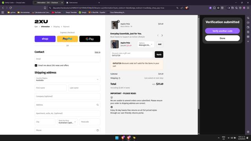Click the bookmark icon beside the address bar
Viewport: 251px width, 141px height.
pyautogui.click(x=45, y=8)
